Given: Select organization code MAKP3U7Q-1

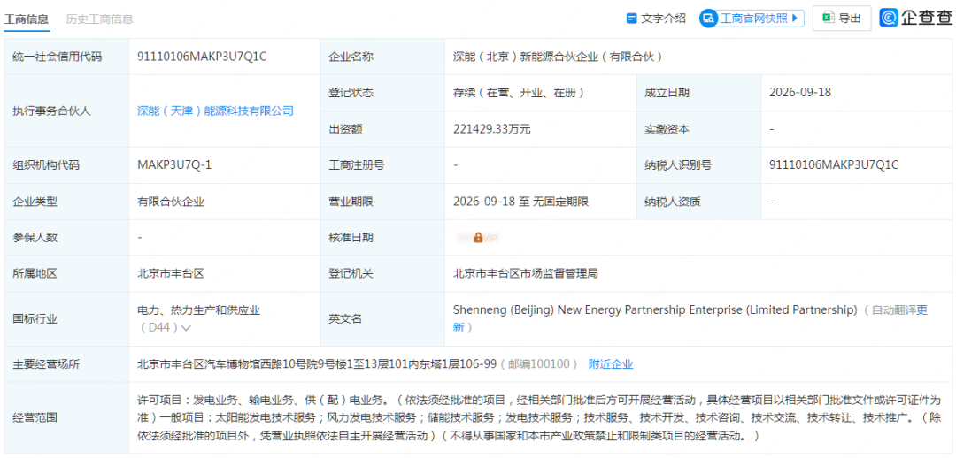Looking at the screenshot, I should click(x=174, y=165).
